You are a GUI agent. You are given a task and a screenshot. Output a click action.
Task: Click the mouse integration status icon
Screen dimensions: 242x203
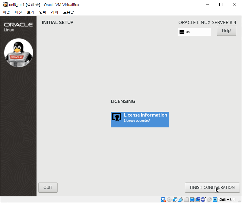(209, 200)
